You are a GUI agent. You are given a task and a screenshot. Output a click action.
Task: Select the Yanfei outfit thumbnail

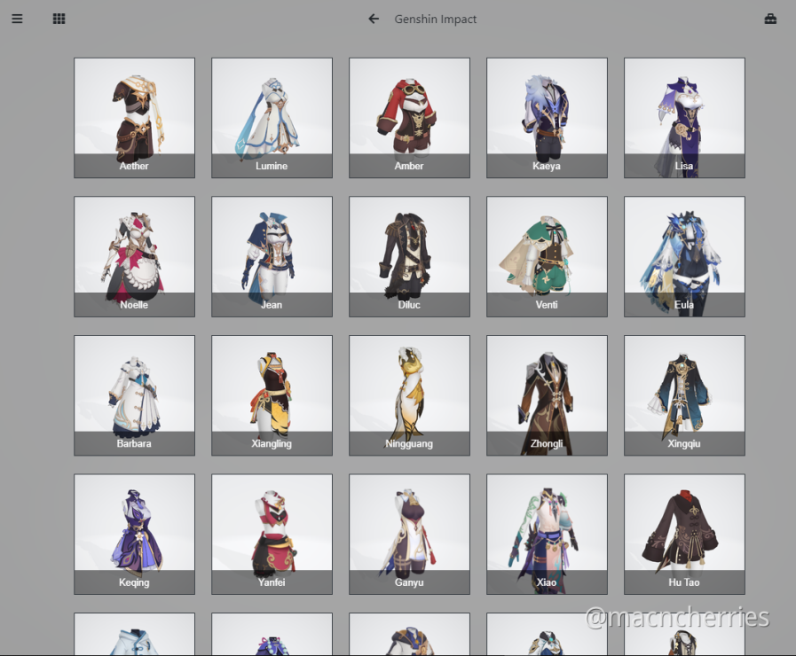pos(272,535)
